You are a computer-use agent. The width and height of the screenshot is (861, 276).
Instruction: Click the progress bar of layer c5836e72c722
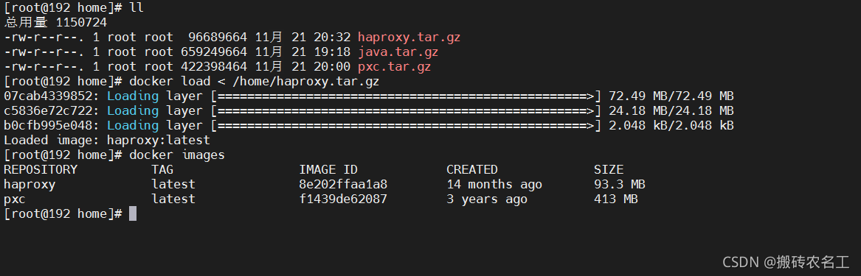click(406, 111)
